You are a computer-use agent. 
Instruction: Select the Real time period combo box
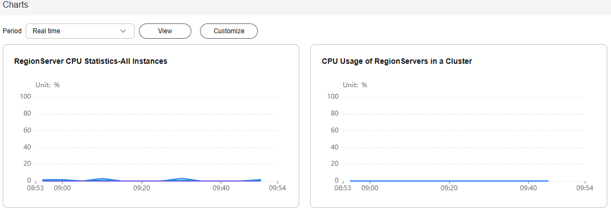tap(80, 31)
